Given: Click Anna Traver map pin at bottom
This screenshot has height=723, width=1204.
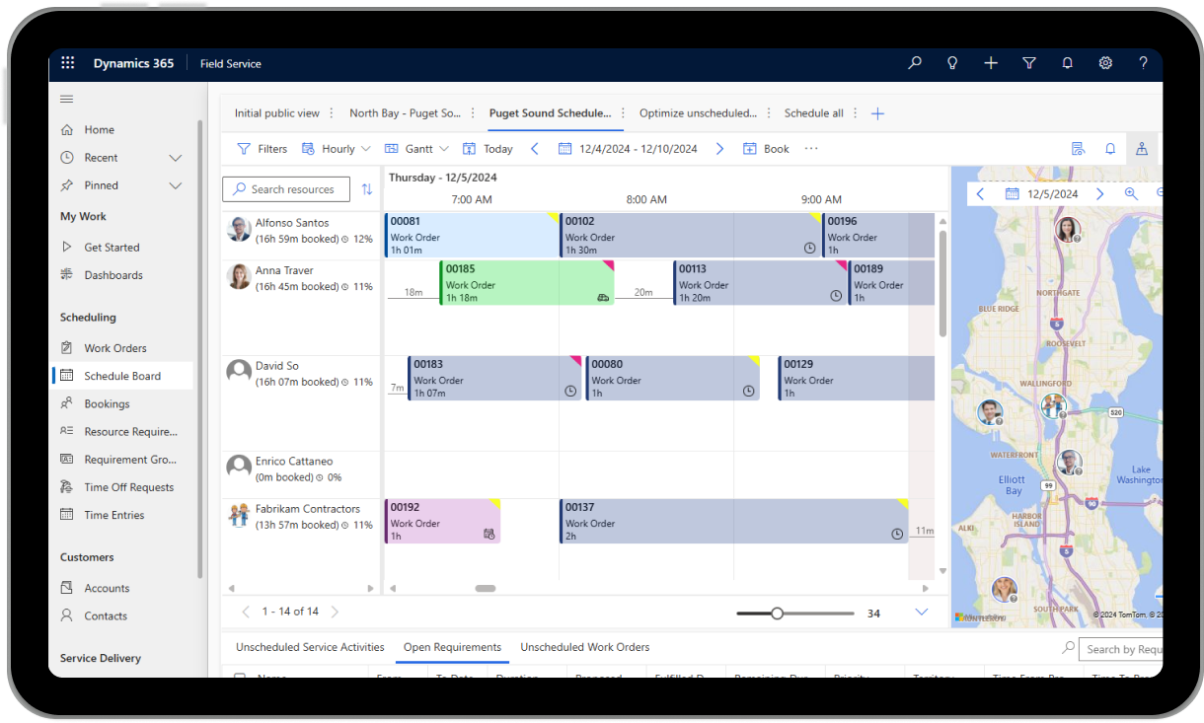Looking at the screenshot, I should [1004, 591].
